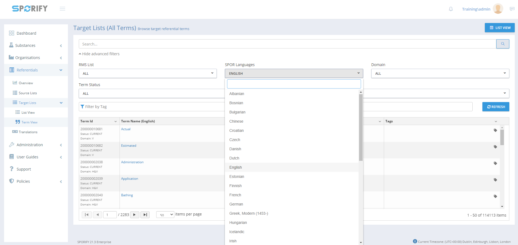Open the chat messages icon
This screenshot has width=518, height=245.
pyautogui.click(x=512, y=9)
